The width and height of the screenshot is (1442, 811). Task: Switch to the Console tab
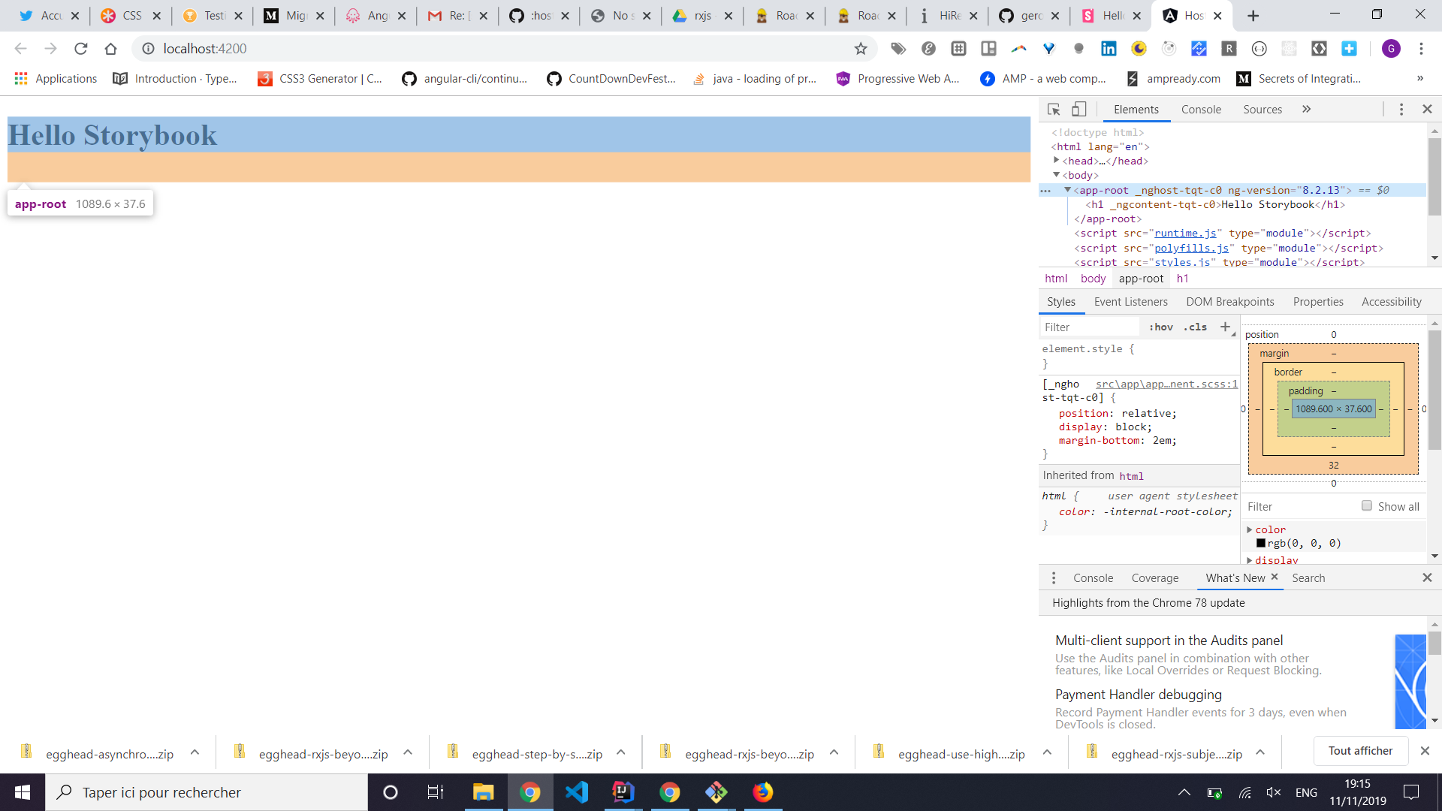pyautogui.click(x=1200, y=110)
